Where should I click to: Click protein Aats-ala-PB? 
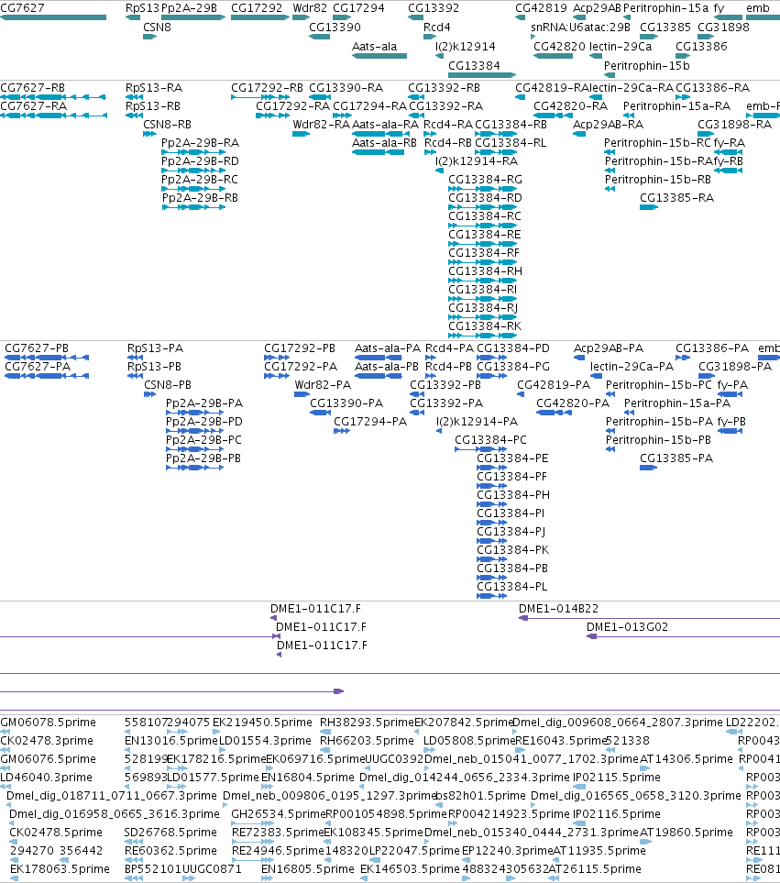click(x=387, y=367)
